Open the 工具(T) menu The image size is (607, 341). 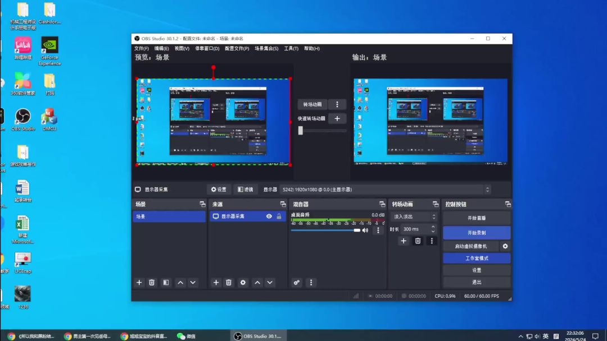tap(291, 49)
